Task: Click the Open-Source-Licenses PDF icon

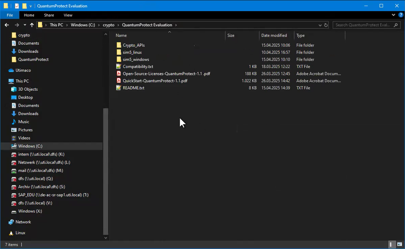Action: pyautogui.click(x=119, y=74)
